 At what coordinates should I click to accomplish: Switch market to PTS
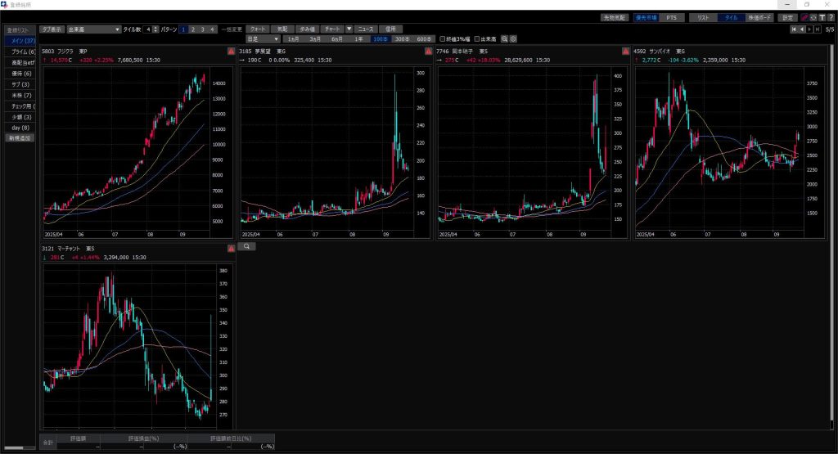coord(670,17)
